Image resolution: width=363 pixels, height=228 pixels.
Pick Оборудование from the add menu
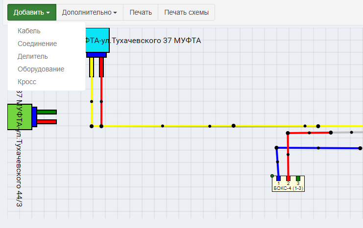pyautogui.click(x=41, y=69)
